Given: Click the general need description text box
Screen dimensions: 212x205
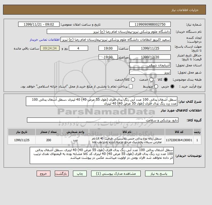Looking at the screenshot, I should [102, 101].
